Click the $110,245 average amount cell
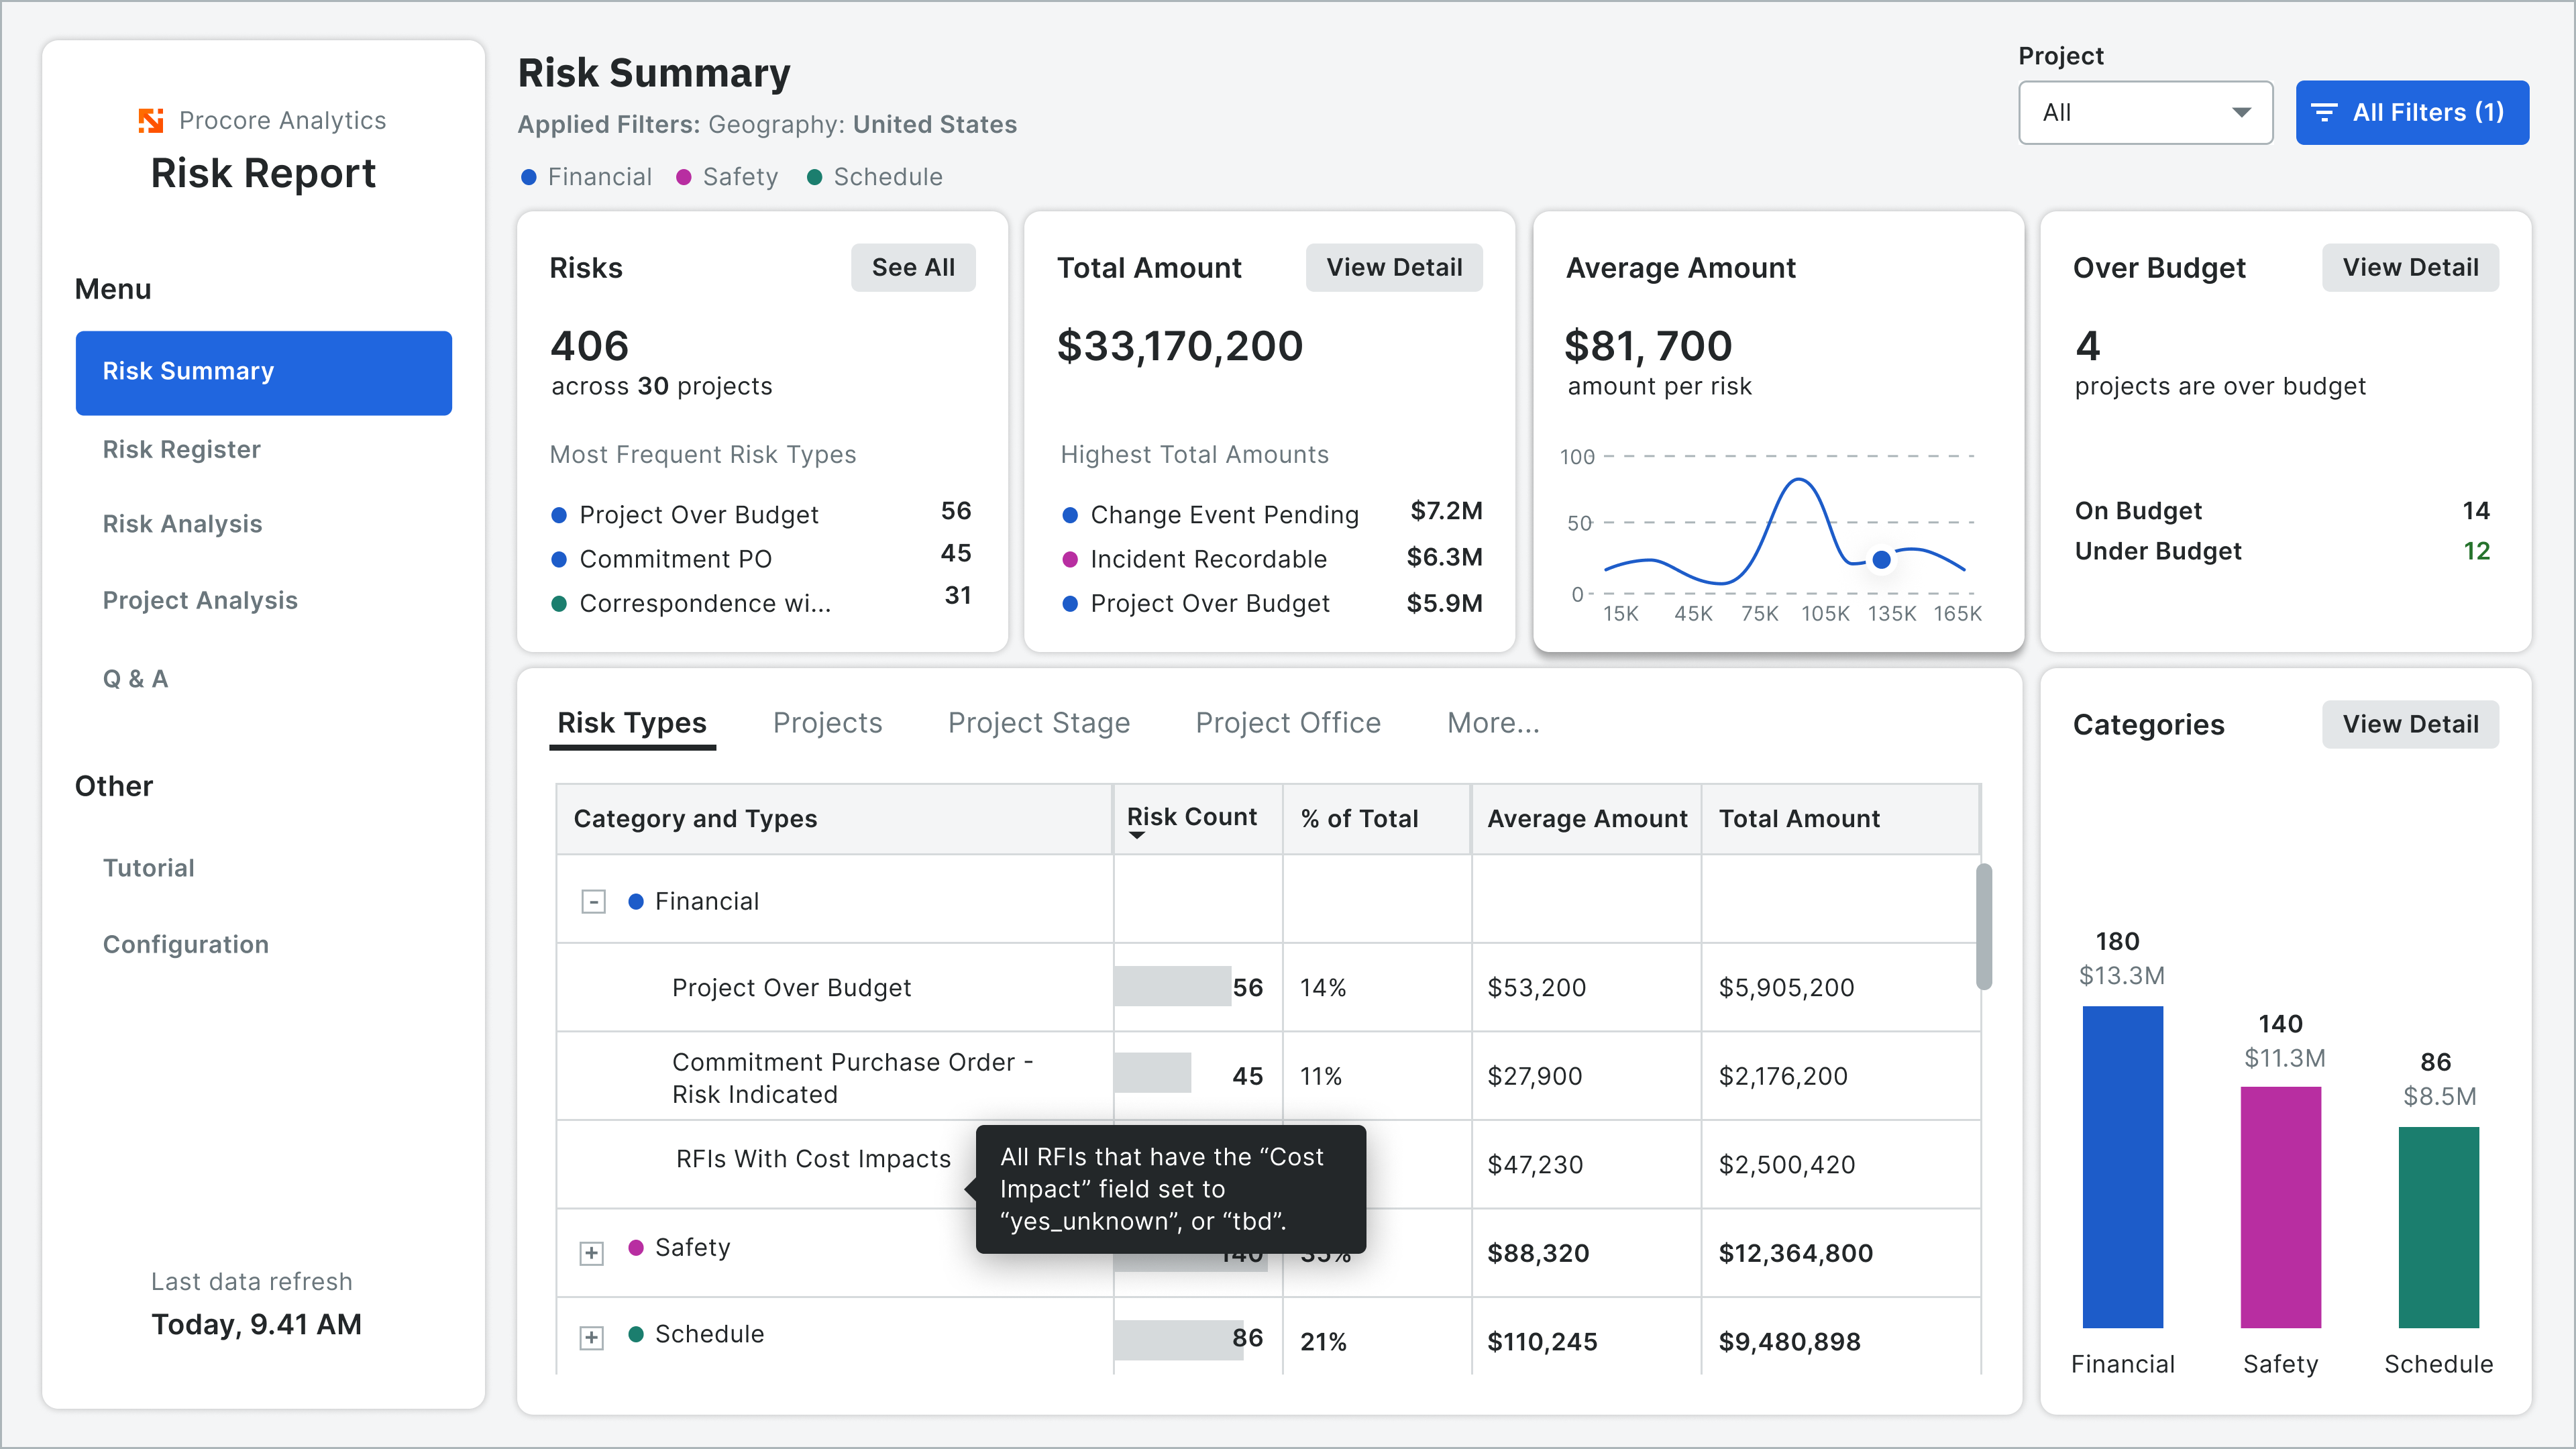2576x1449 pixels. (1542, 1342)
